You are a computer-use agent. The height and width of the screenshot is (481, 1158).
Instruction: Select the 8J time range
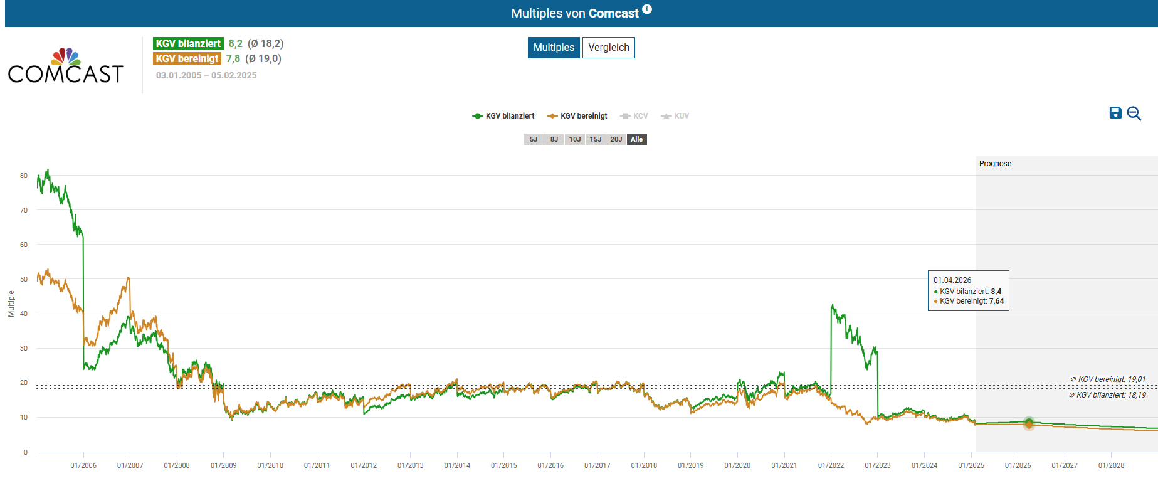554,139
